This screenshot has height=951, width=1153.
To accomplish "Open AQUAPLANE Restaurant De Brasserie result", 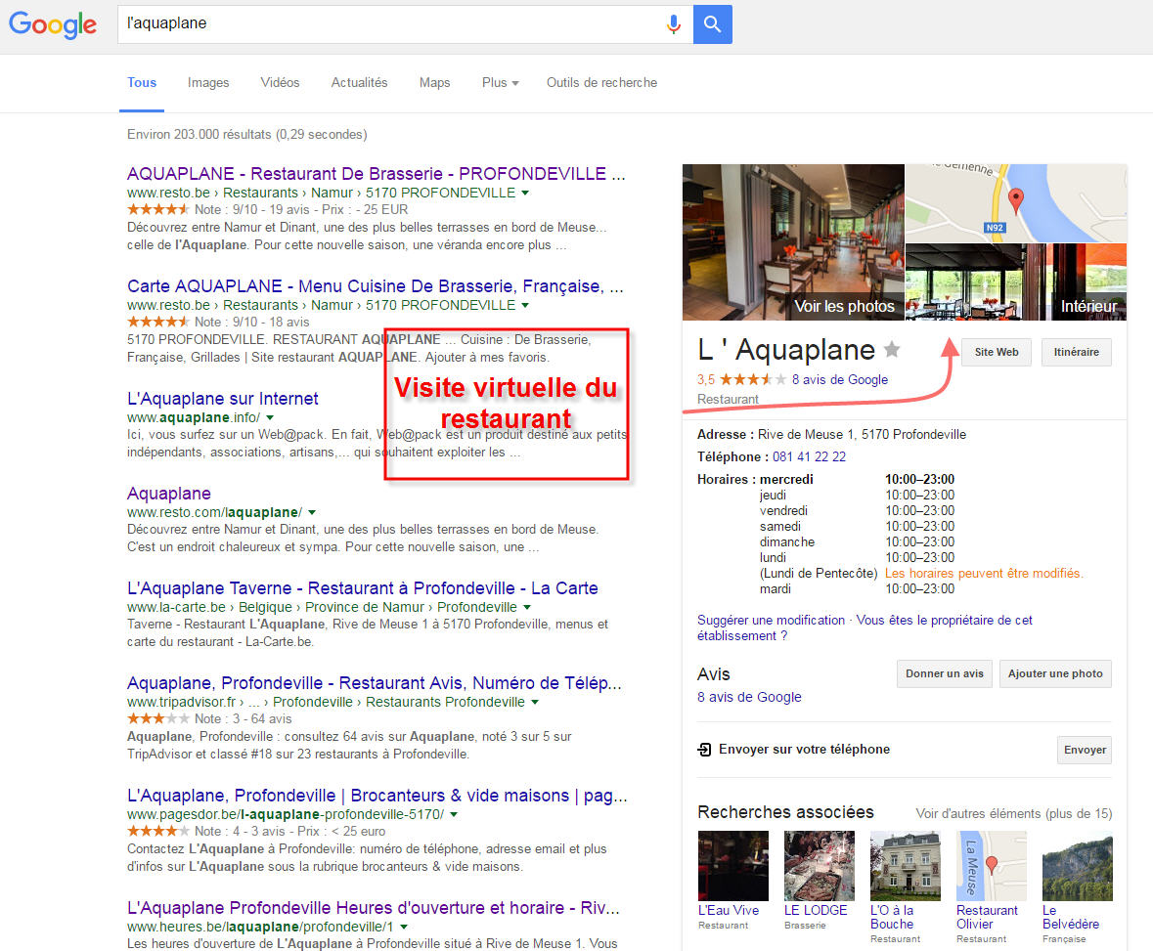I will (376, 173).
